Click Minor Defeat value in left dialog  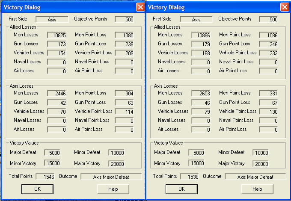point(116,153)
